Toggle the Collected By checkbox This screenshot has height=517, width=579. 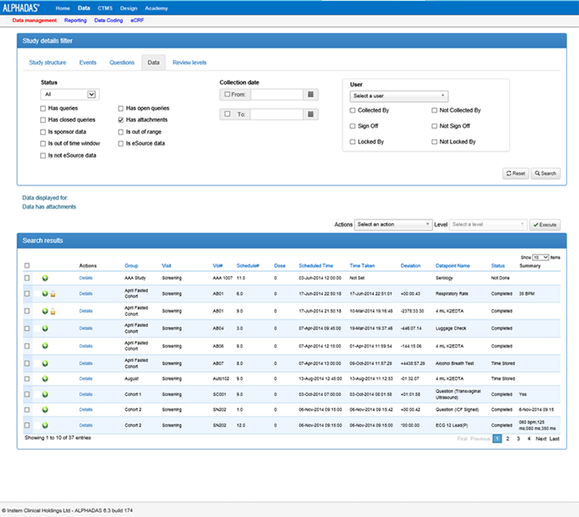[353, 111]
